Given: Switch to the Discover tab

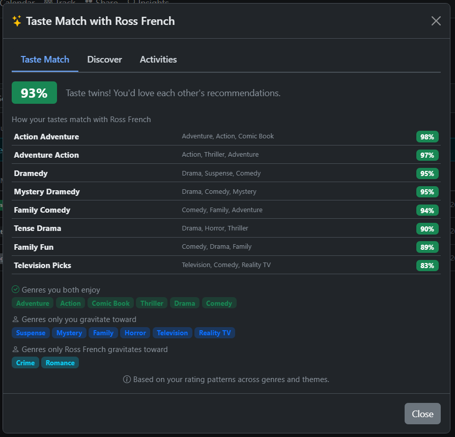Looking at the screenshot, I should click(104, 60).
